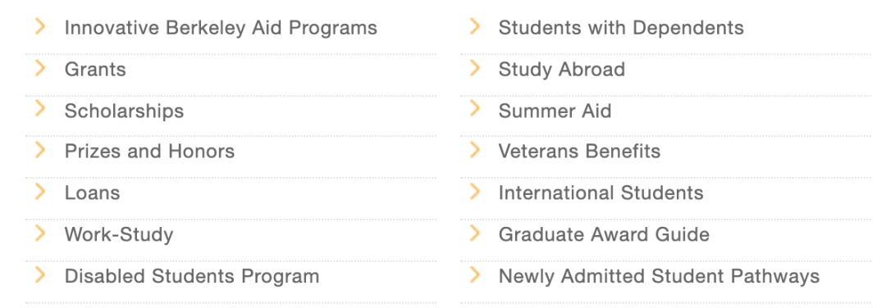Click the chevron arrow beside Loans
The height and width of the screenshot is (308, 886).
[x=40, y=191]
